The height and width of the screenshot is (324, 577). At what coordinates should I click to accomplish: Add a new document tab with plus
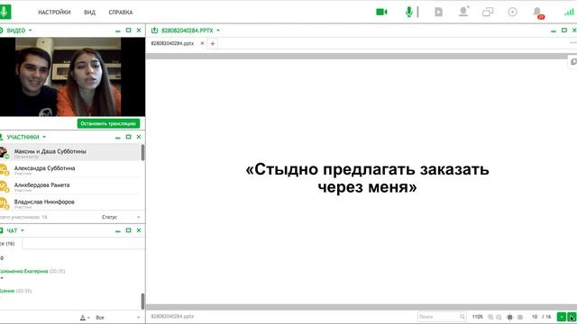pos(213,44)
